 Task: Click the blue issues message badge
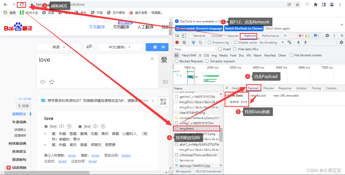click(x=317, y=36)
